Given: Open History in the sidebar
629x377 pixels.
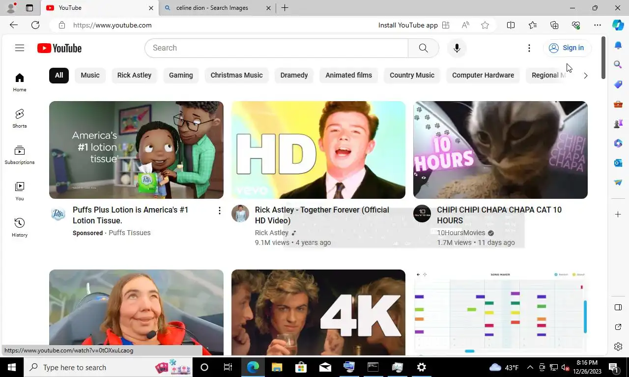Looking at the screenshot, I should click(20, 228).
